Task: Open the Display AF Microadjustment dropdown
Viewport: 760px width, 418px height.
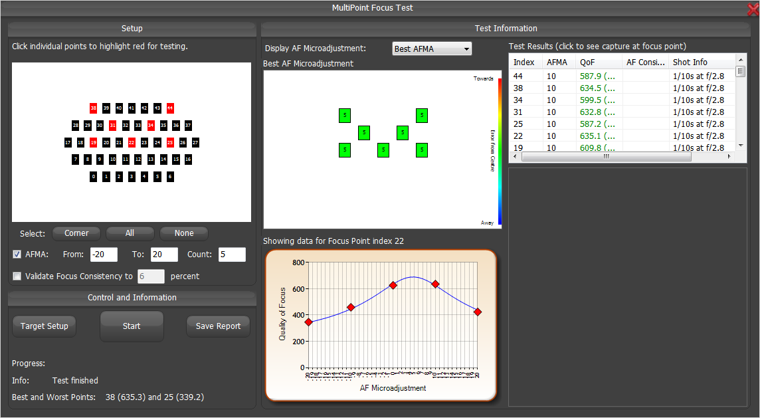Action: [432, 49]
